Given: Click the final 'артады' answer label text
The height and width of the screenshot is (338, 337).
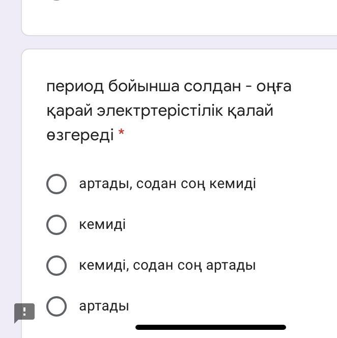Looking at the screenshot, I should point(104,306).
